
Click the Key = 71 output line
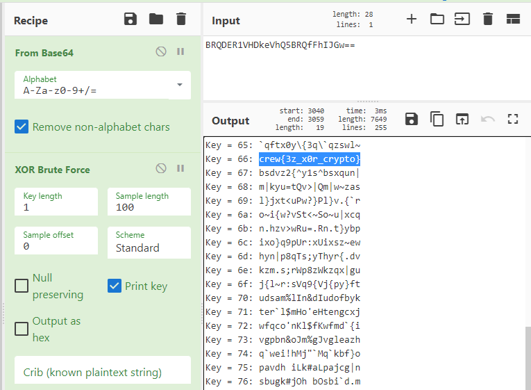(283, 312)
